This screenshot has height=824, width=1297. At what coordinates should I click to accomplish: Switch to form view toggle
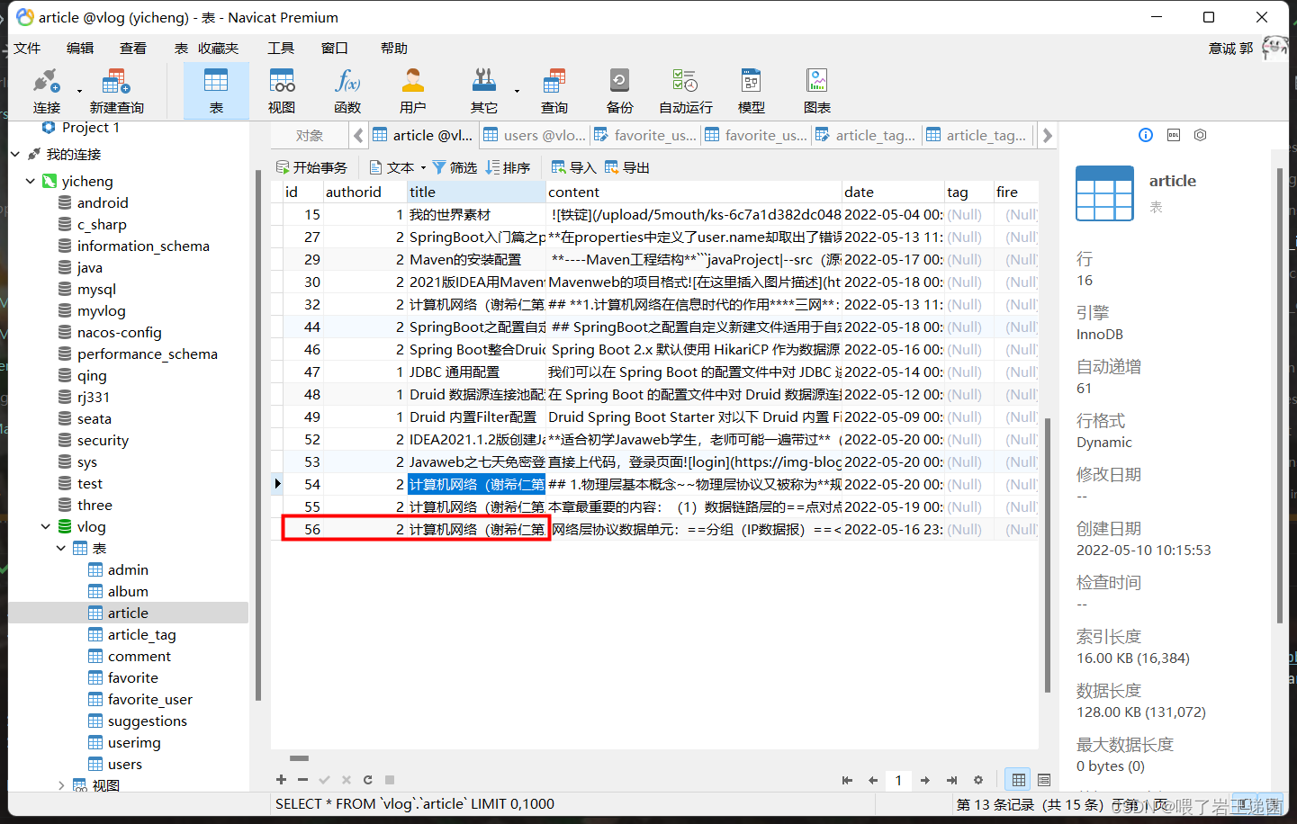point(1044,780)
